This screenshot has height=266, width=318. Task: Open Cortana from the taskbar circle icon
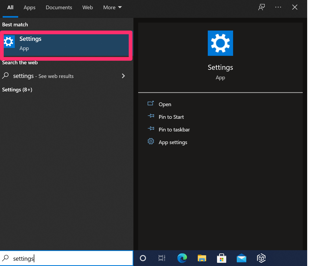pyautogui.click(x=143, y=258)
